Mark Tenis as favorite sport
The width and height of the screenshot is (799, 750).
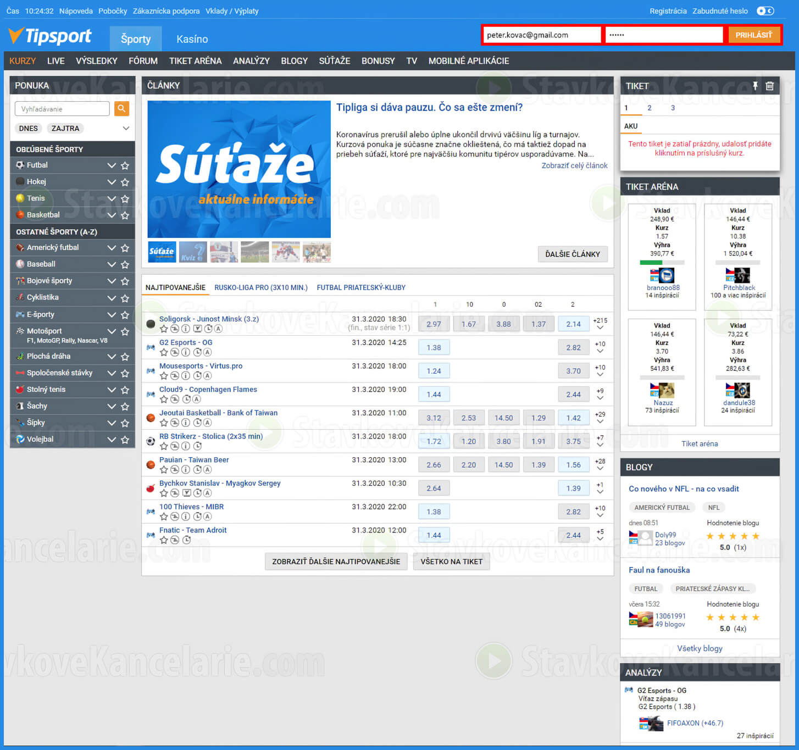[125, 198]
